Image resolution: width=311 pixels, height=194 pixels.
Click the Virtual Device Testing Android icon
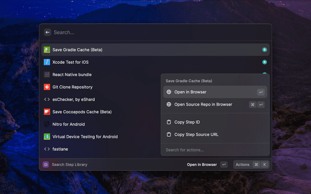tap(47, 137)
